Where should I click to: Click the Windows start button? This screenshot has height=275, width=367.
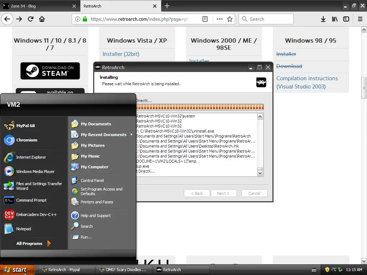pos(17,270)
